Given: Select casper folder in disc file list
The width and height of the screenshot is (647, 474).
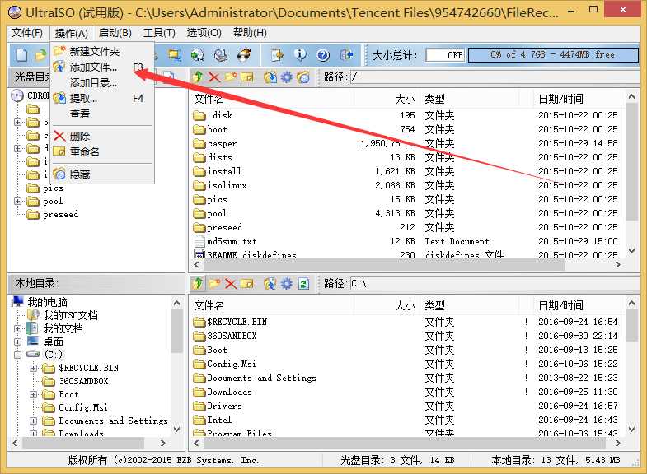Looking at the screenshot, I should (222, 144).
